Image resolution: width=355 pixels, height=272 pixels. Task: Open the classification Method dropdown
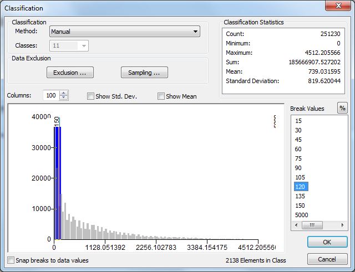coord(195,32)
